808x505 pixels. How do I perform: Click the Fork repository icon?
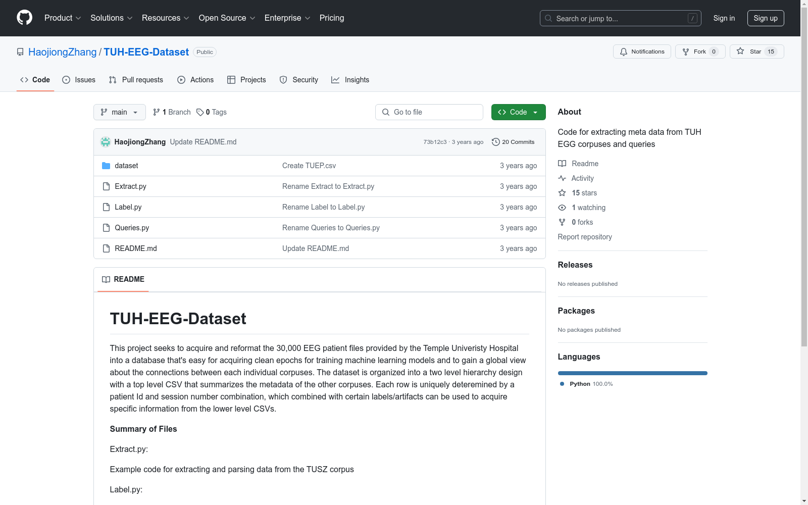(x=686, y=52)
